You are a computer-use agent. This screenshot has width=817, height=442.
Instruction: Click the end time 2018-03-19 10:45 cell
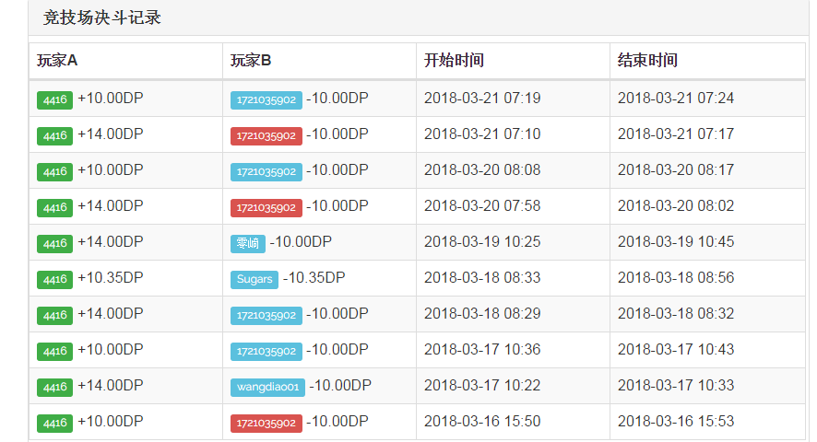coord(676,242)
